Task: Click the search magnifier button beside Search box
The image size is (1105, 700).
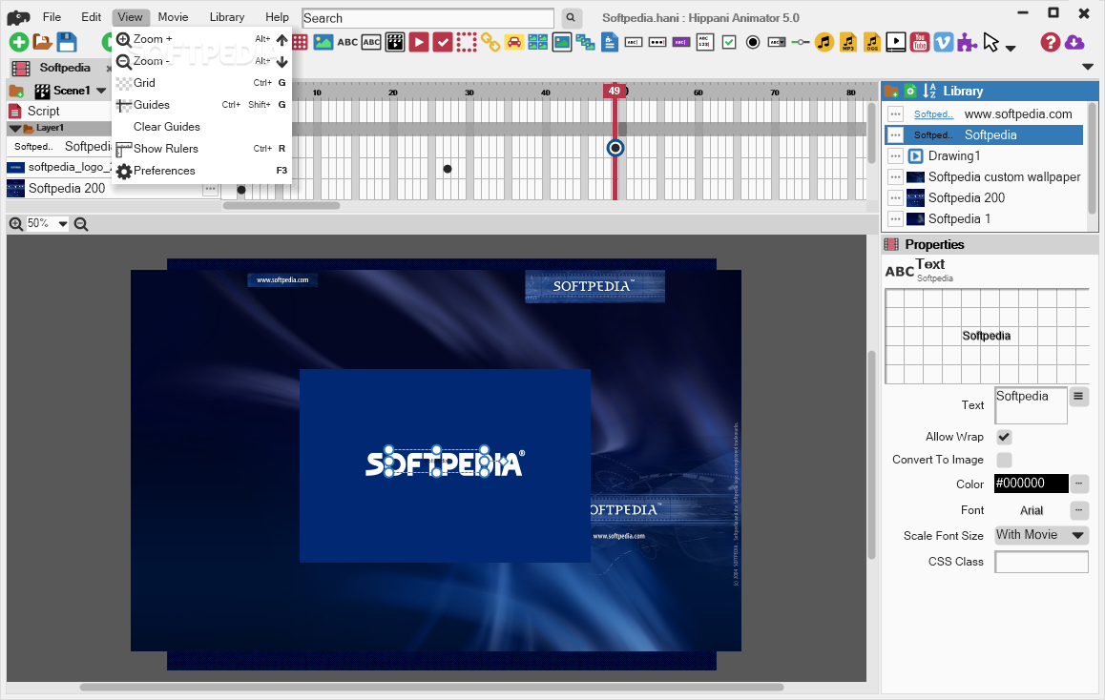Action: 571,17
